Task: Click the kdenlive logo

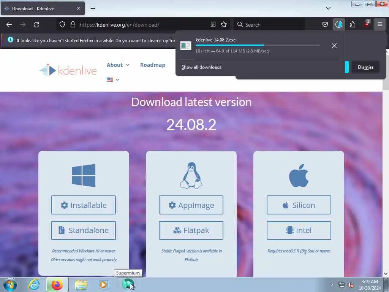Action: (x=68, y=70)
